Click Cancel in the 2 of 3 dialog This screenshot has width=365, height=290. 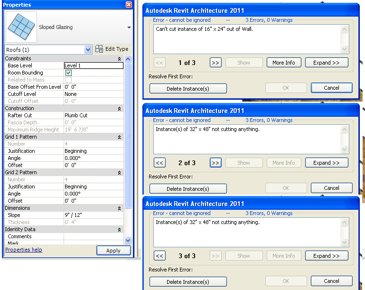(331, 188)
